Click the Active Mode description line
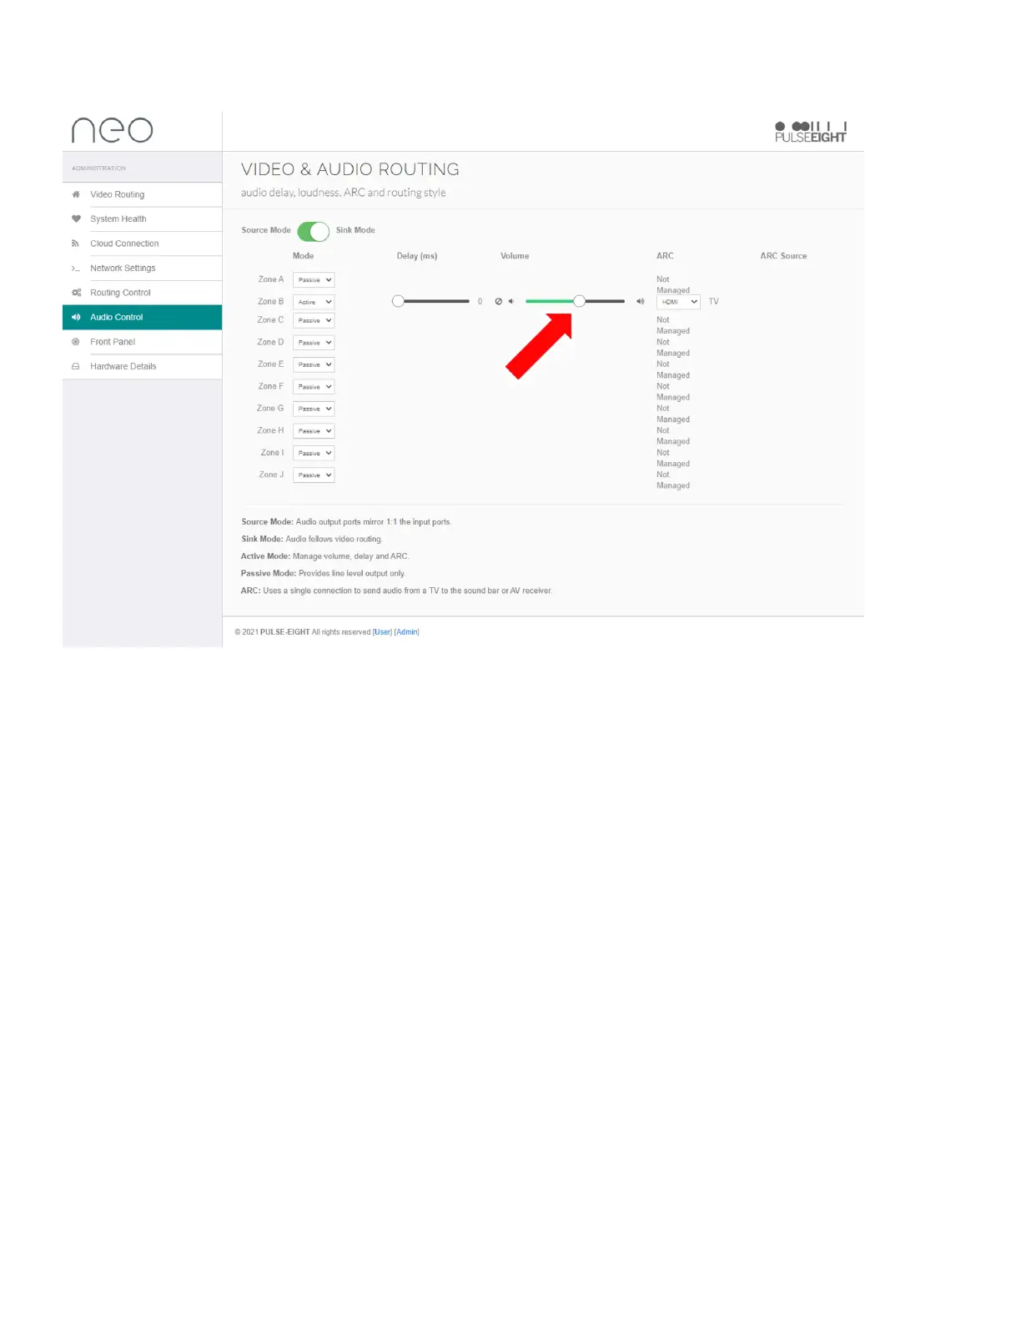The image size is (1021, 1321). pyautogui.click(x=324, y=556)
